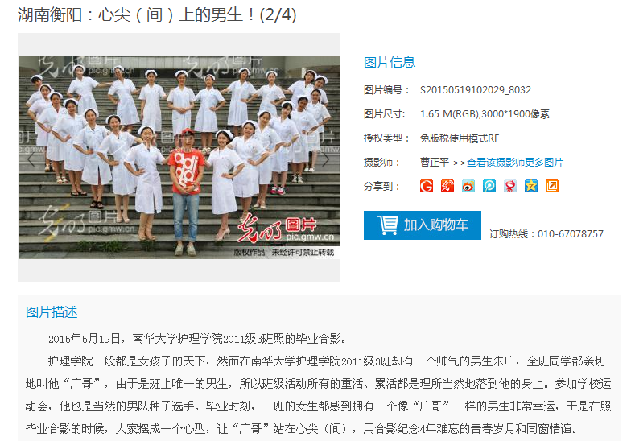
Task: Click the order hotline number 010-67078757
Action: click(570, 233)
